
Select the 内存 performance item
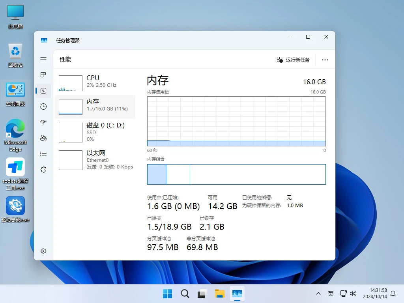[x=95, y=107]
